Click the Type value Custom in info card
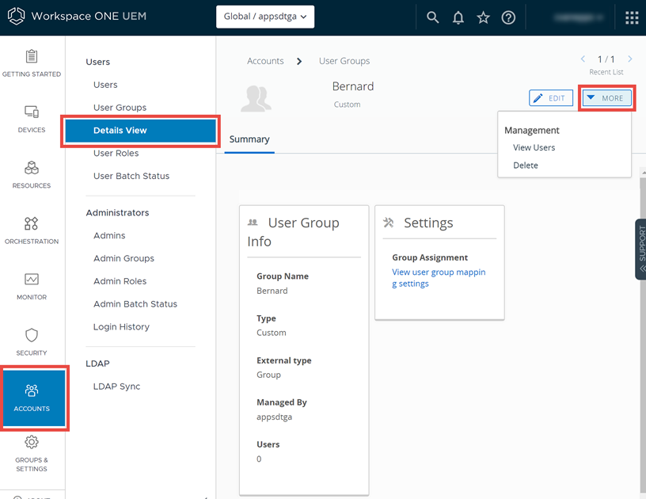 pyautogui.click(x=271, y=333)
